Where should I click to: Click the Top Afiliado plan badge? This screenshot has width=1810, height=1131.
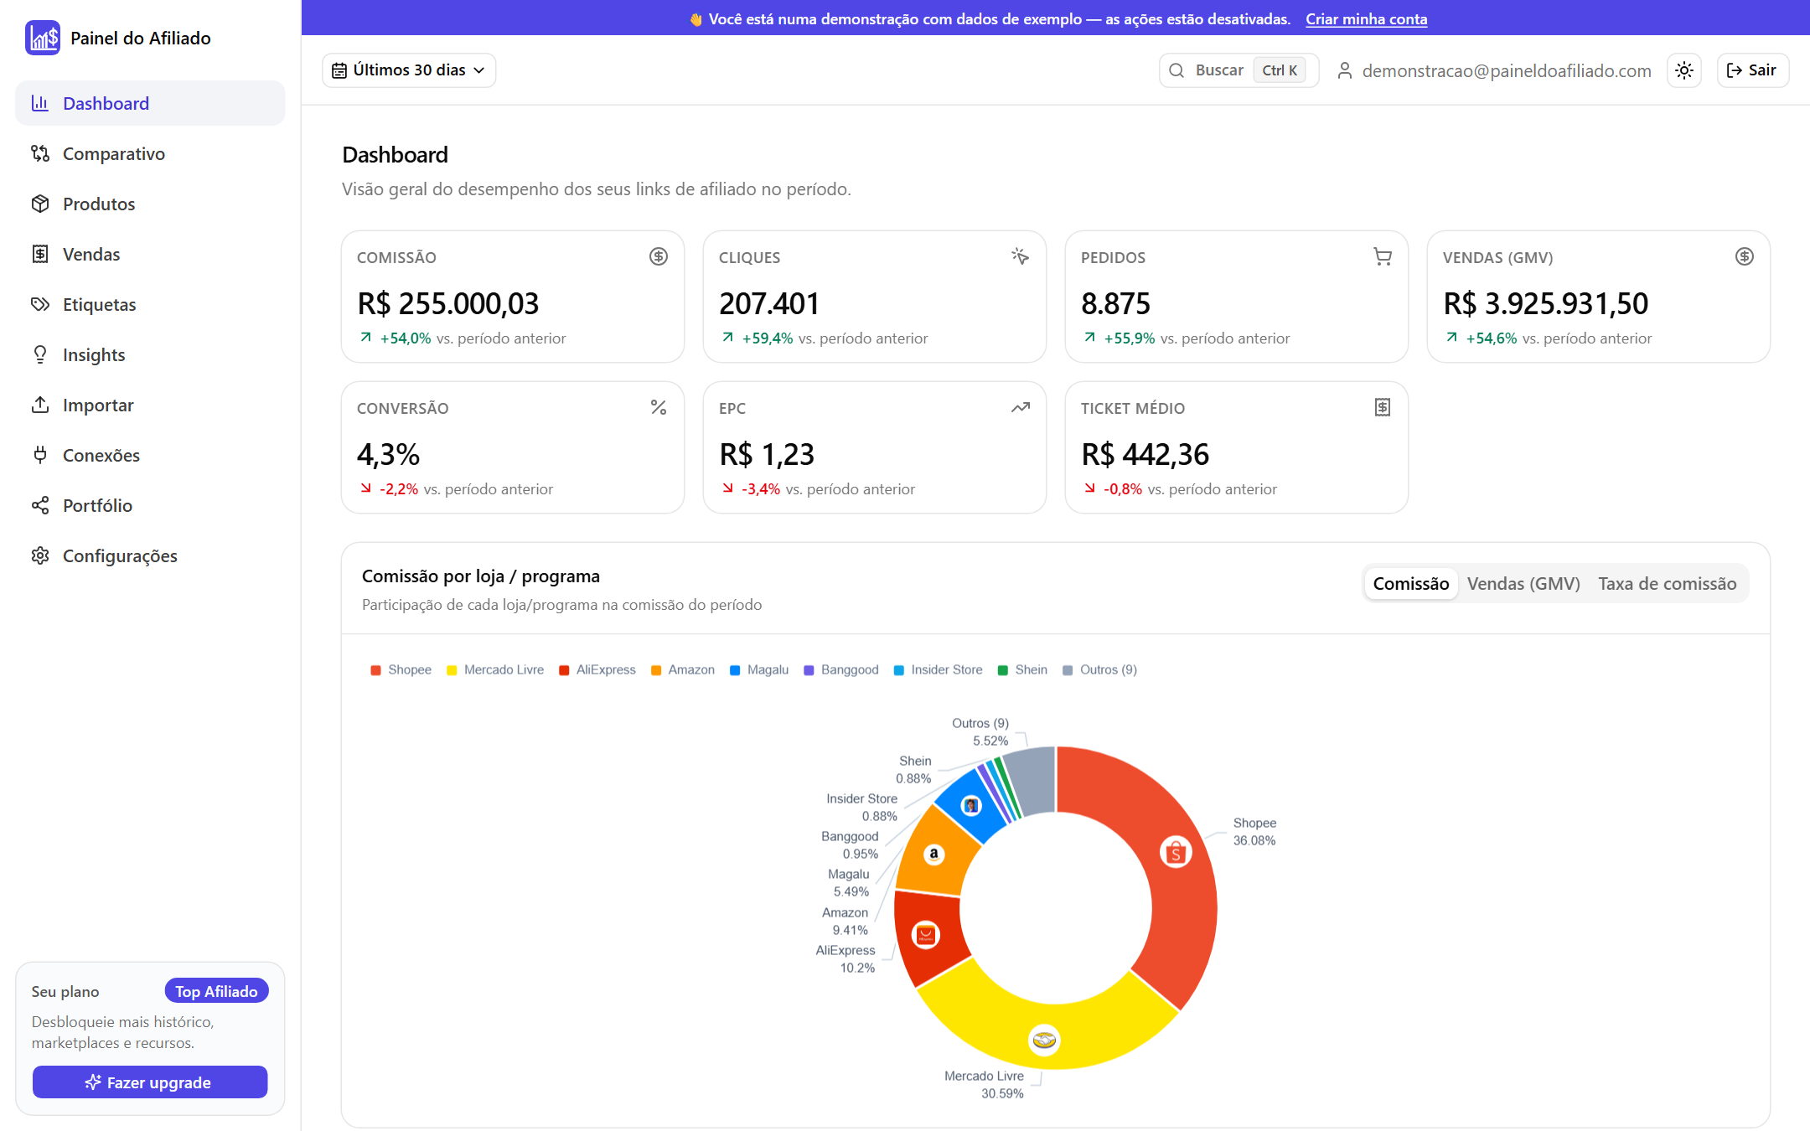216,991
